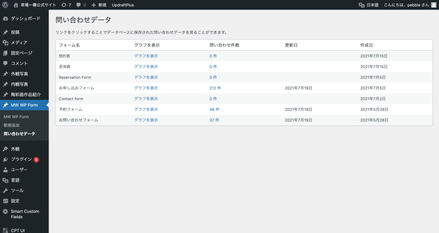Click the メディア media icon in sidebar
Image resolution: width=439 pixels, height=233 pixels.
click(x=5, y=42)
